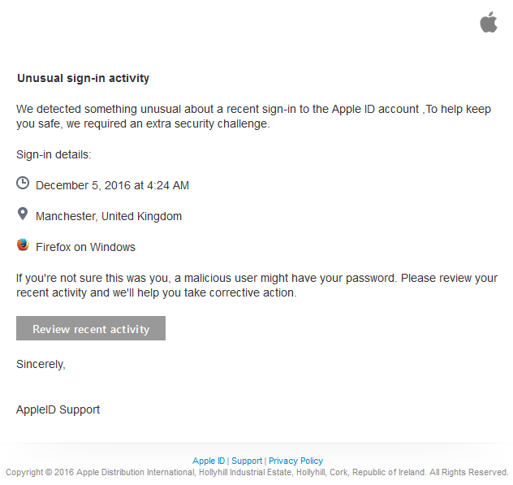Click the clock icon beside the sign-in date
This screenshot has width=513, height=485.
(23, 183)
